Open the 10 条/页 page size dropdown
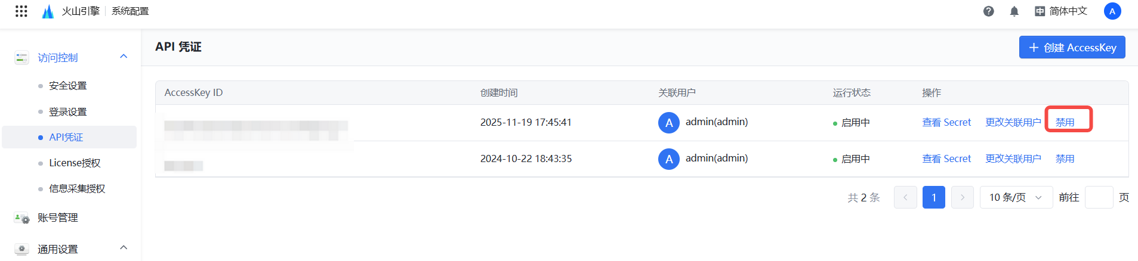 click(1015, 197)
